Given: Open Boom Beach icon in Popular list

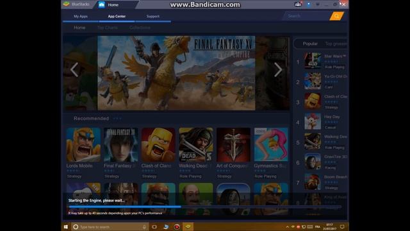Looking at the screenshot, I should coord(313,182).
